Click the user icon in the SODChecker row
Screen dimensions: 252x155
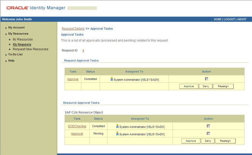coord(117,126)
